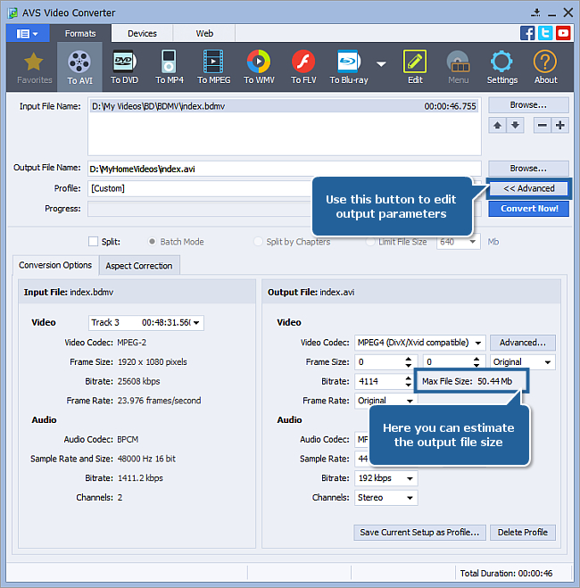Open the Channels Stereo dropdown
This screenshot has height=588, width=580.
(385, 498)
